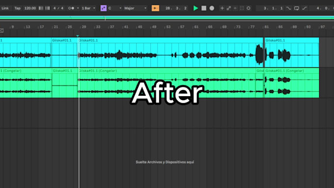The width and height of the screenshot is (334, 188).
Task: Toggle the Arrangement Loop switch
Action: 297,8
